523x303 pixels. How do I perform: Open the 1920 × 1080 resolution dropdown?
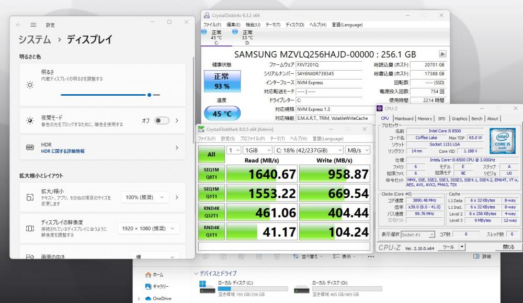pos(148,229)
